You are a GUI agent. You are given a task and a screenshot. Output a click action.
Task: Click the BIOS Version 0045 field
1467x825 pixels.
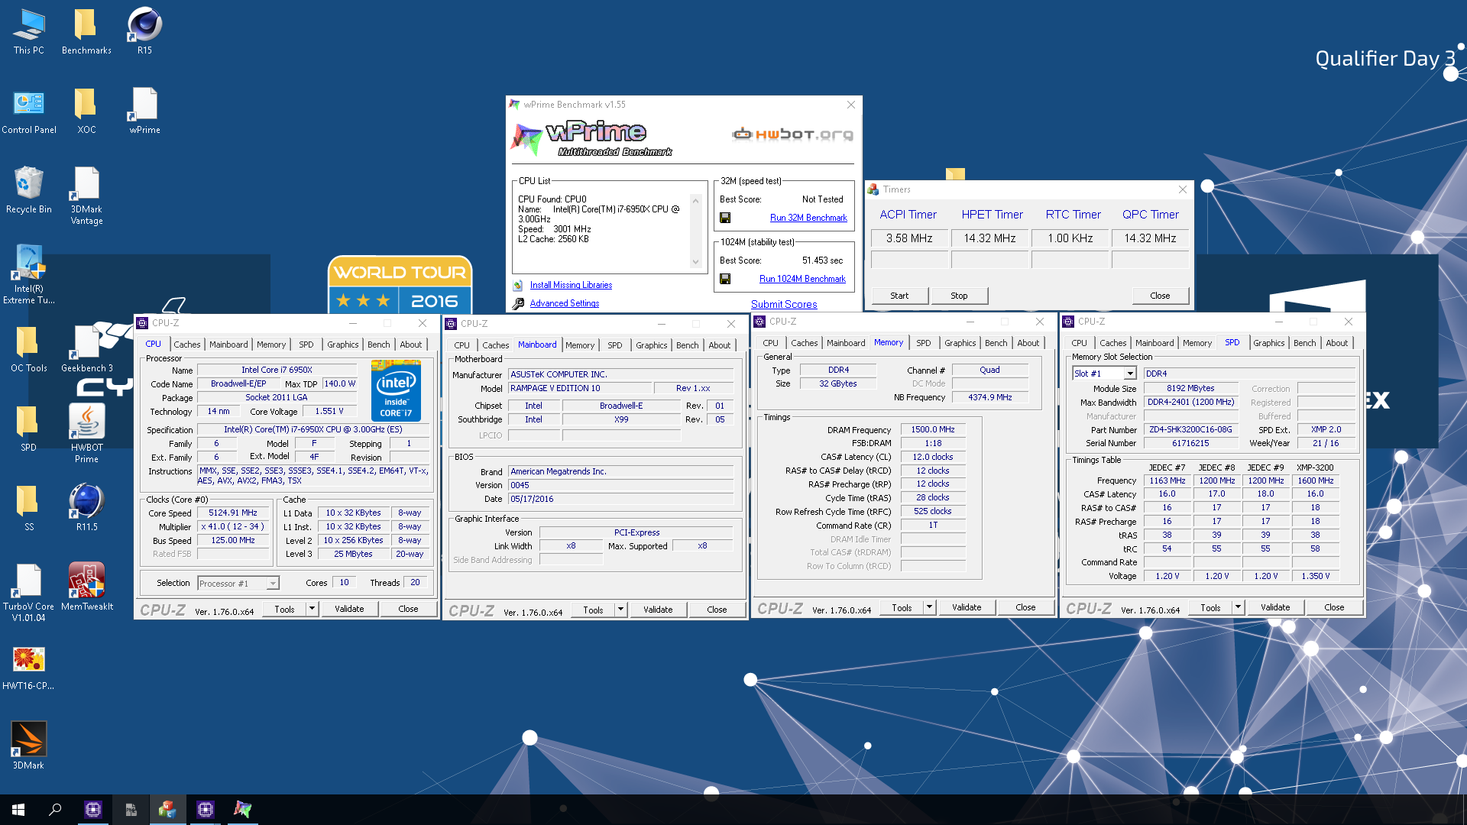(620, 485)
